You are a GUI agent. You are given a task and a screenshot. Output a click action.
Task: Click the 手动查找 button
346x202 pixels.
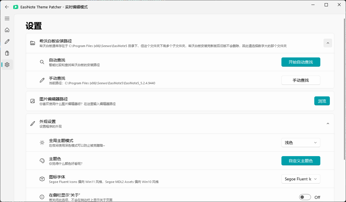point(300,80)
